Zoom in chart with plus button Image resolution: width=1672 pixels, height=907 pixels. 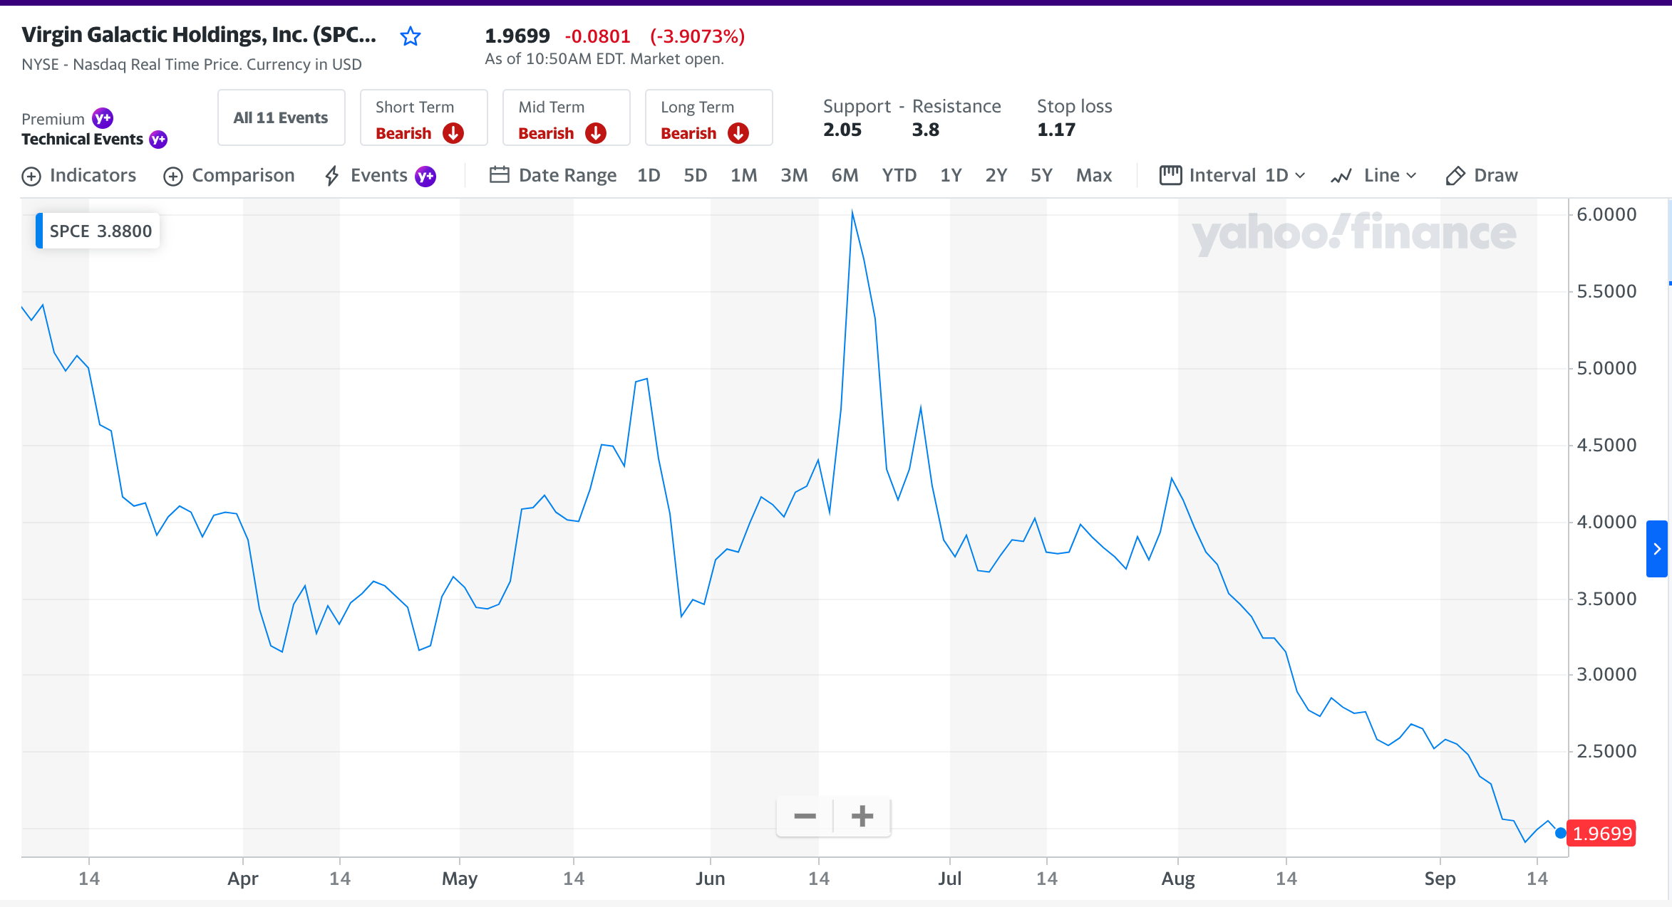point(862,816)
